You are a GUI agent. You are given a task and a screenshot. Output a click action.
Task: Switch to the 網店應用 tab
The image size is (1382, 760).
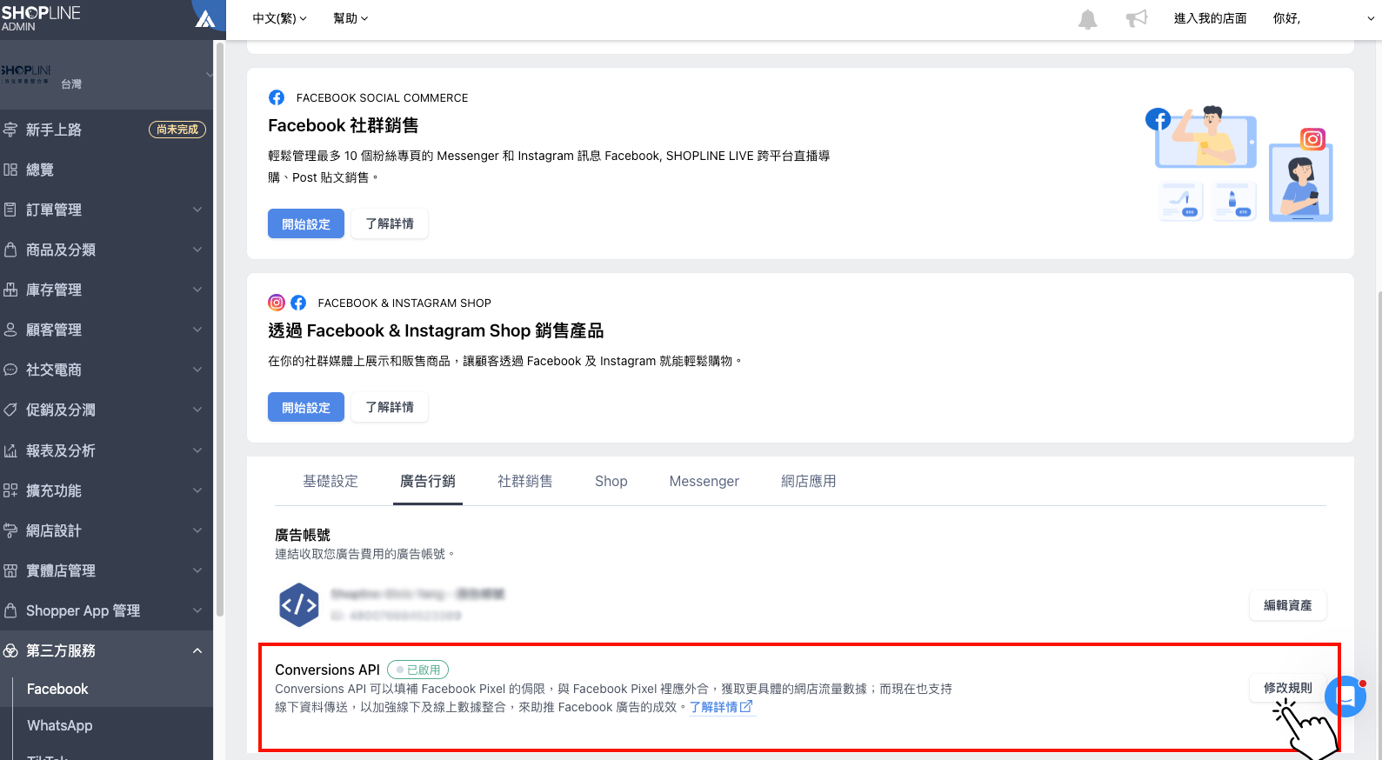(809, 481)
